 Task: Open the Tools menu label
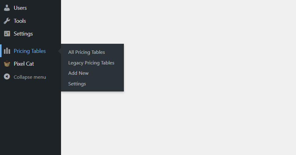coord(20,21)
